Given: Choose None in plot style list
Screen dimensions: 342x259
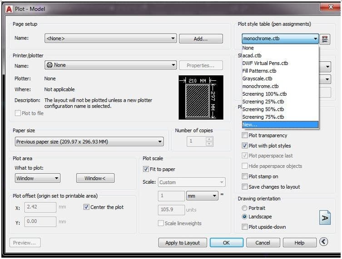Looking at the screenshot, I should pos(280,48).
